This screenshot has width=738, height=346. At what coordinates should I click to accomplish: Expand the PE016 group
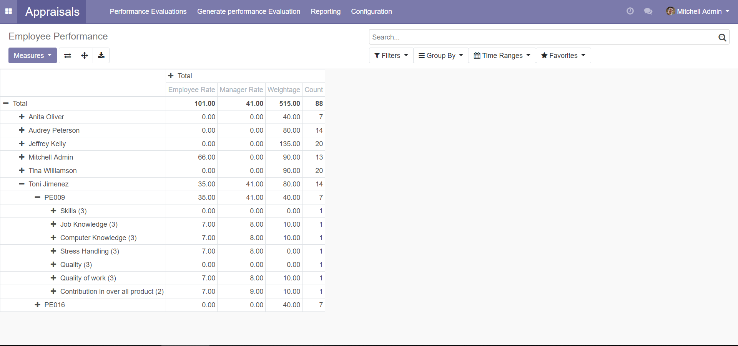[38, 305]
